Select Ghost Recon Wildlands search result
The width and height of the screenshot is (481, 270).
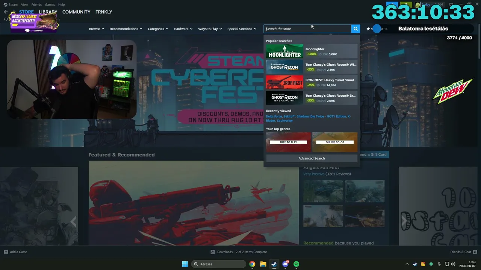click(x=312, y=67)
